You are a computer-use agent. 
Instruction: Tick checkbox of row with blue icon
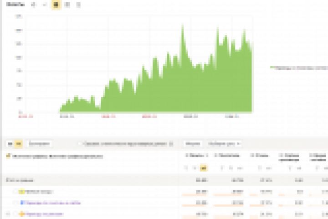coord(15,203)
